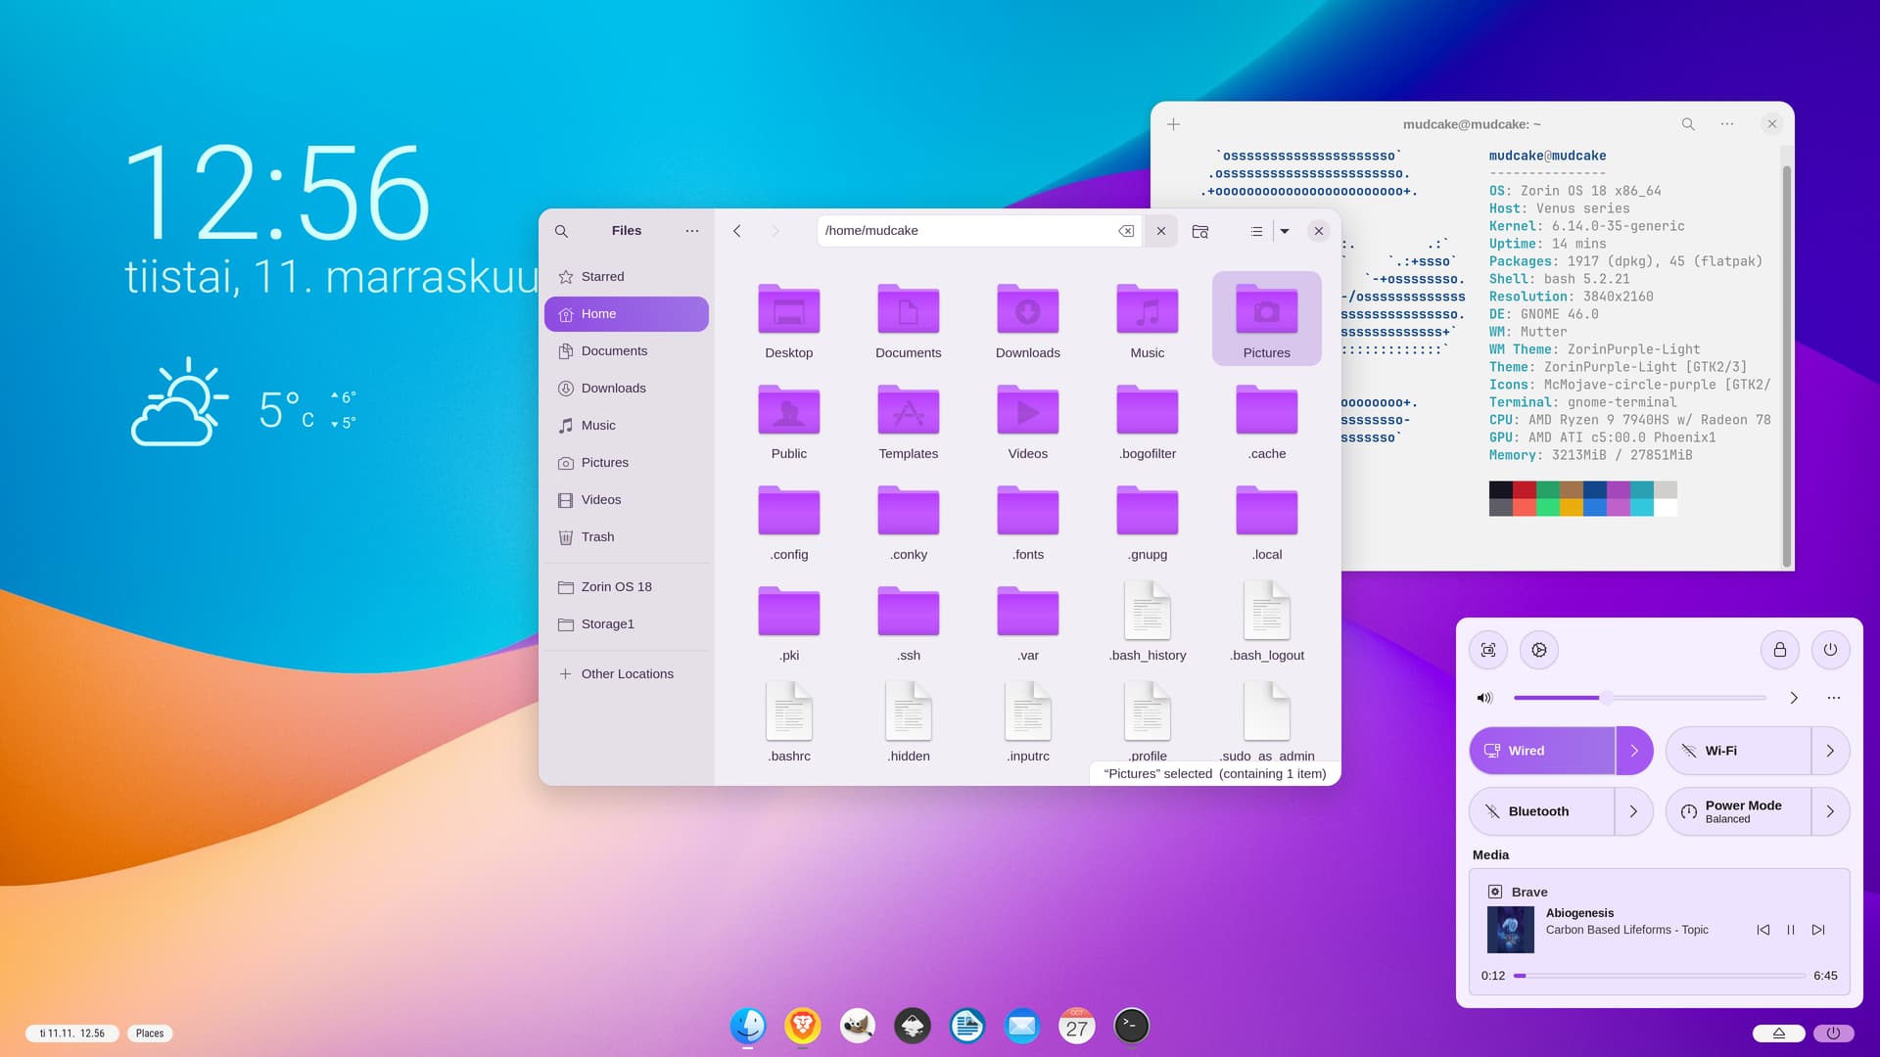The width and height of the screenshot is (1880, 1057).
Task: Open the Brave browser dock icon
Action: (x=802, y=1026)
